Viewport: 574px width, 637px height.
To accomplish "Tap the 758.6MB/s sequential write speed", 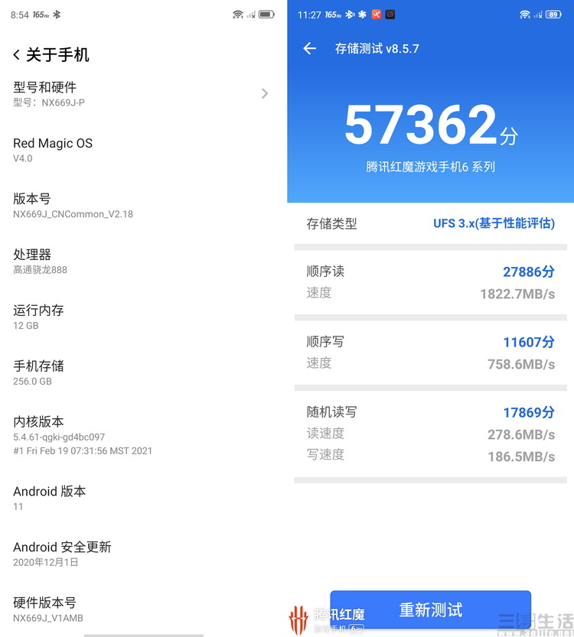I will [521, 364].
